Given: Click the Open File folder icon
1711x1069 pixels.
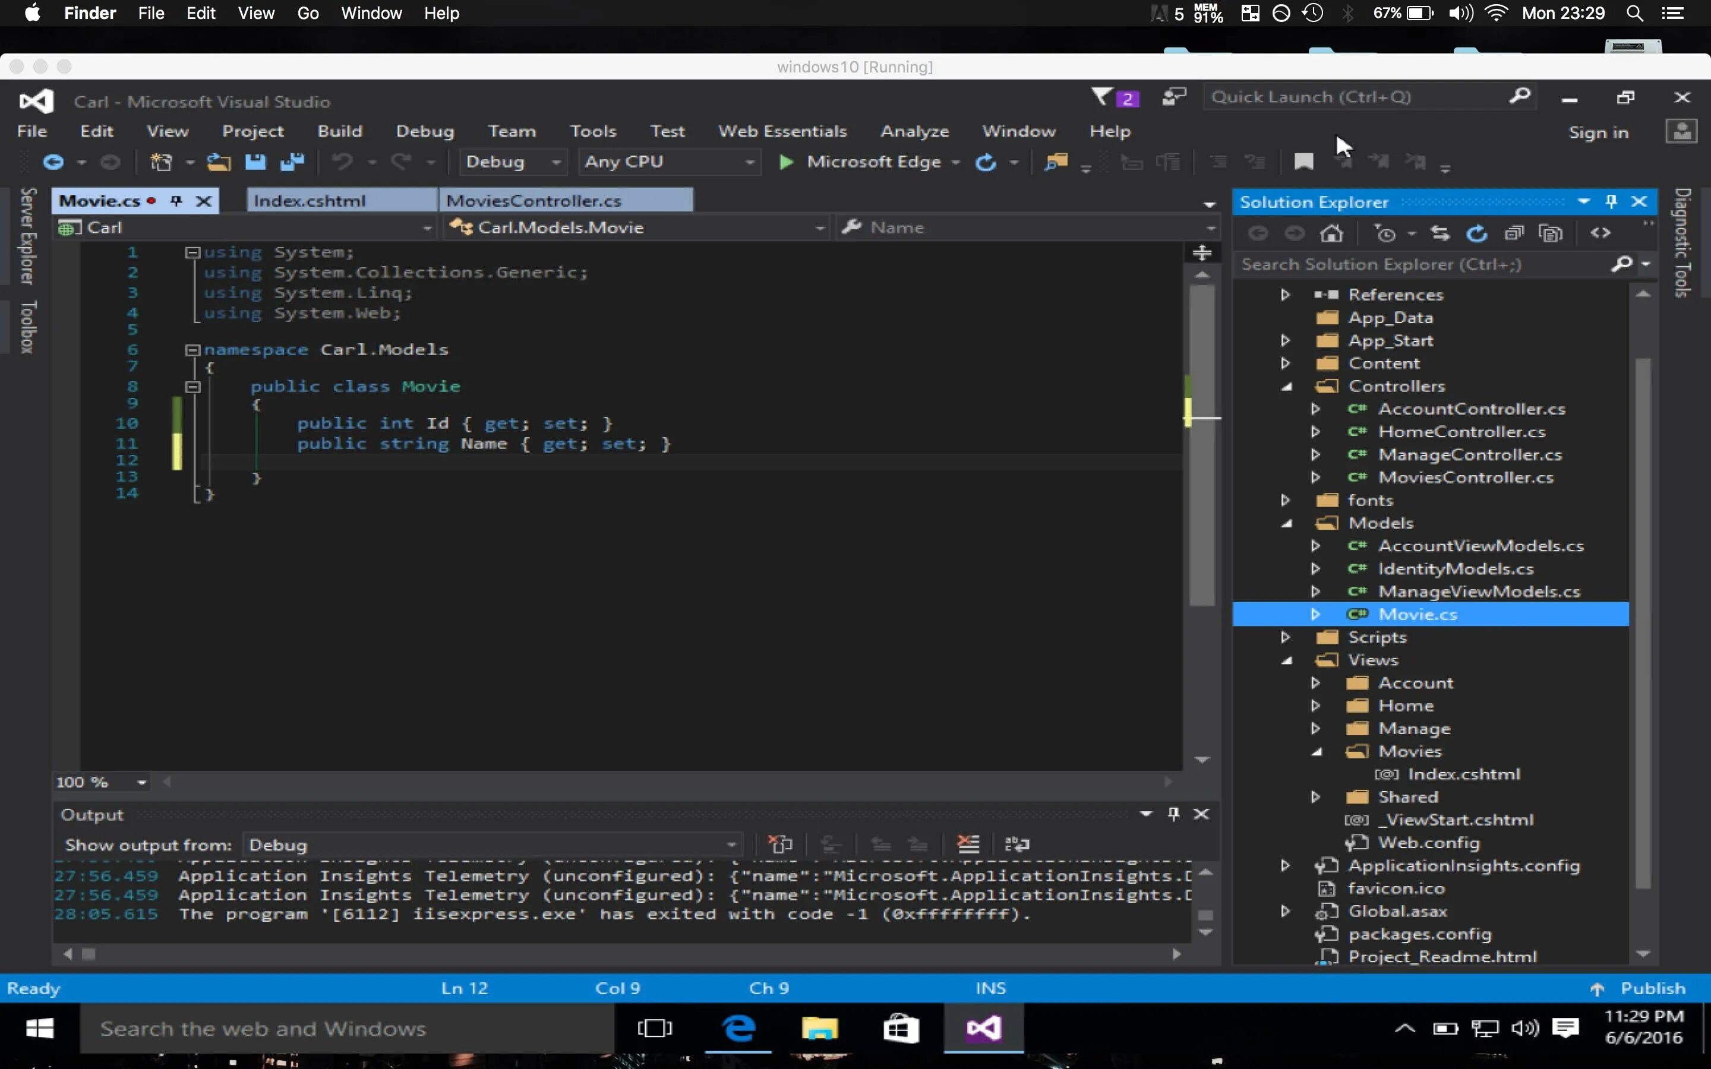Looking at the screenshot, I should point(219,162).
